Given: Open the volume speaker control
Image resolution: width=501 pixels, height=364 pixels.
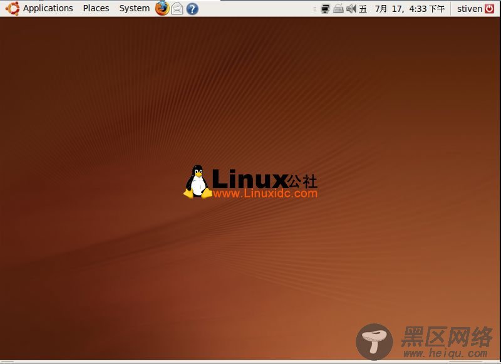Looking at the screenshot, I should click(x=351, y=9).
